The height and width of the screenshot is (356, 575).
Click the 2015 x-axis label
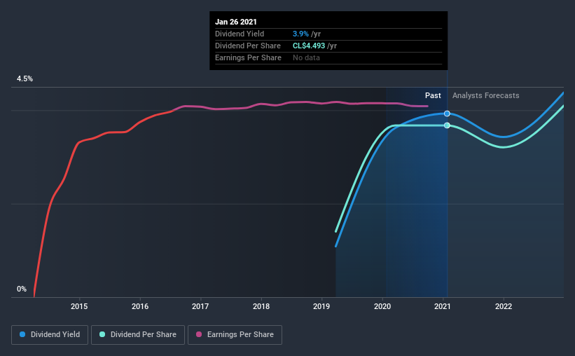click(x=79, y=306)
